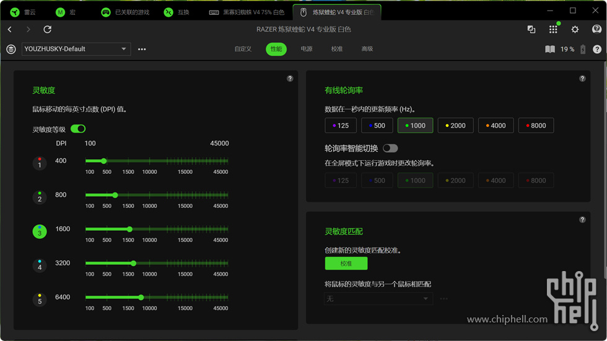607x341 pixels.
Task: Expand the 无 mouse matching dropdown
Action: pyautogui.click(x=378, y=298)
